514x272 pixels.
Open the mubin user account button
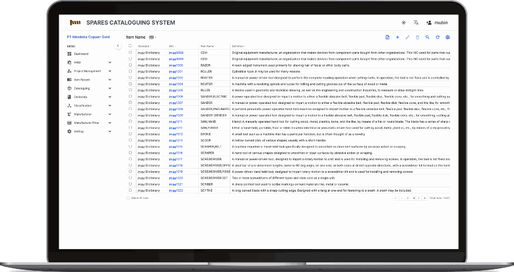(x=437, y=22)
